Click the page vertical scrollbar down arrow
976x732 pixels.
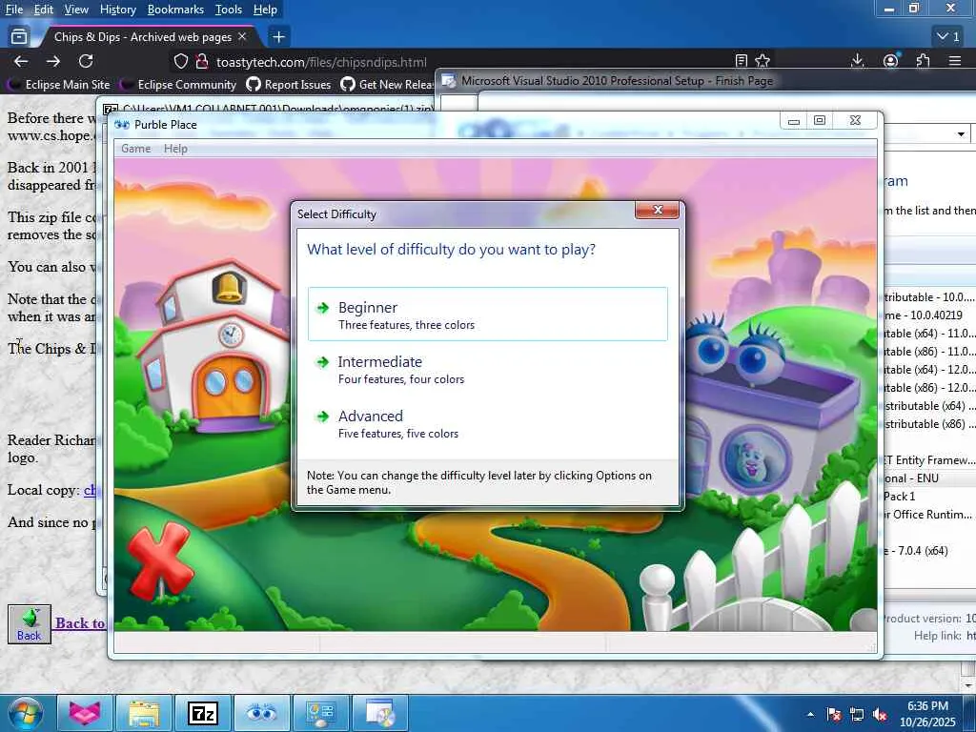pos(968,684)
